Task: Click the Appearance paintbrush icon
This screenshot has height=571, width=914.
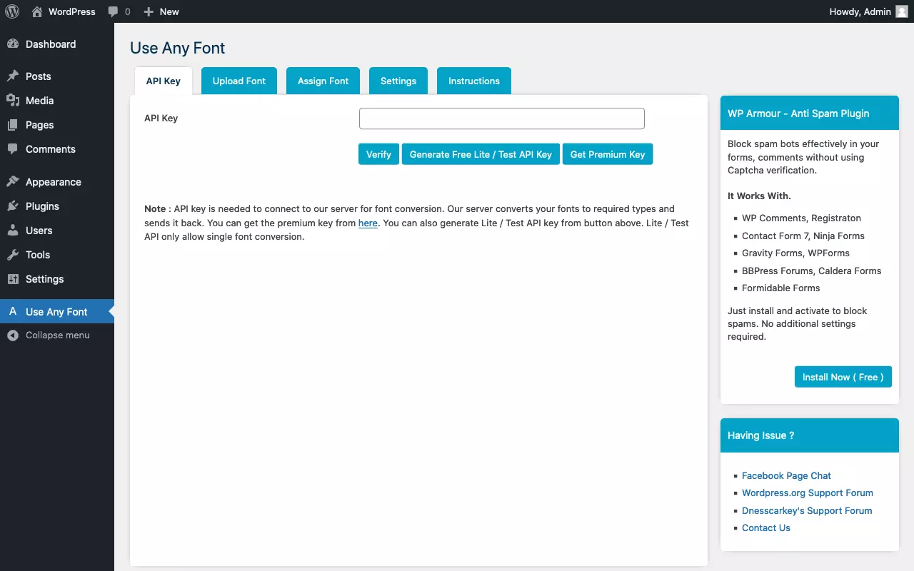Action: click(13, 182)
